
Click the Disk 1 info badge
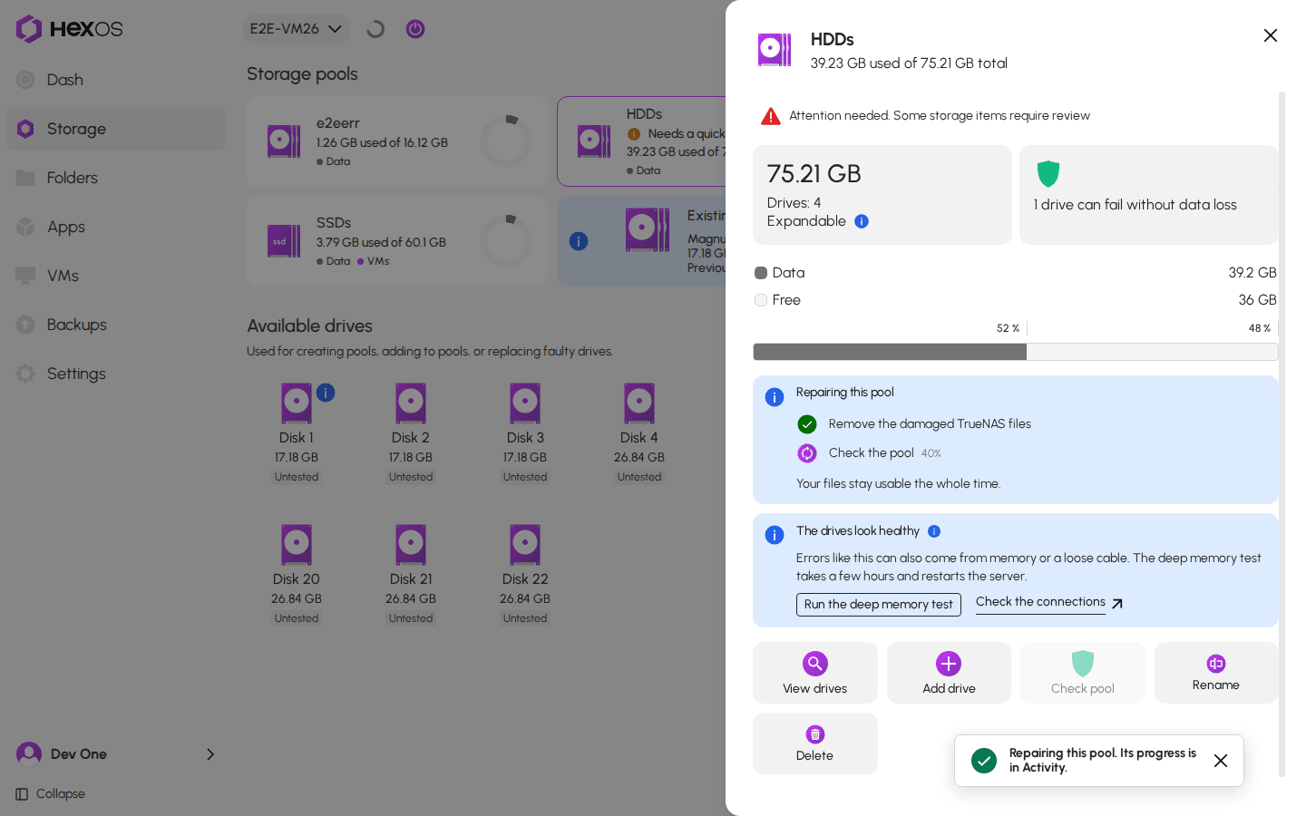pyautogui.click(x=326, y=393)
